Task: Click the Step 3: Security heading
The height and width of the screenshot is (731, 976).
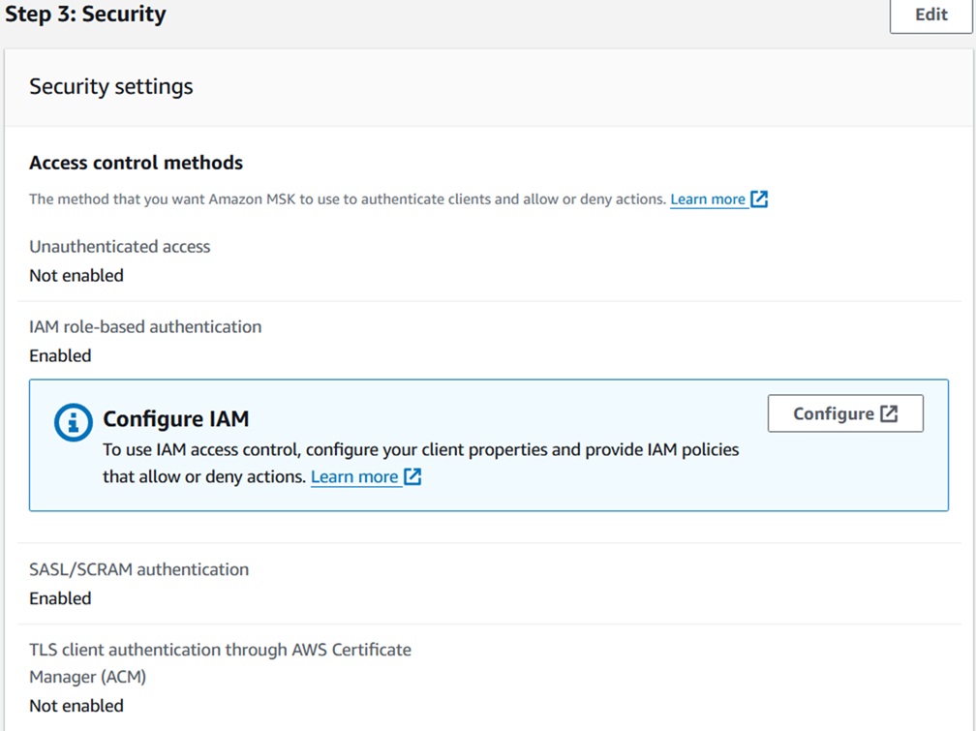Action: (85, 15)
